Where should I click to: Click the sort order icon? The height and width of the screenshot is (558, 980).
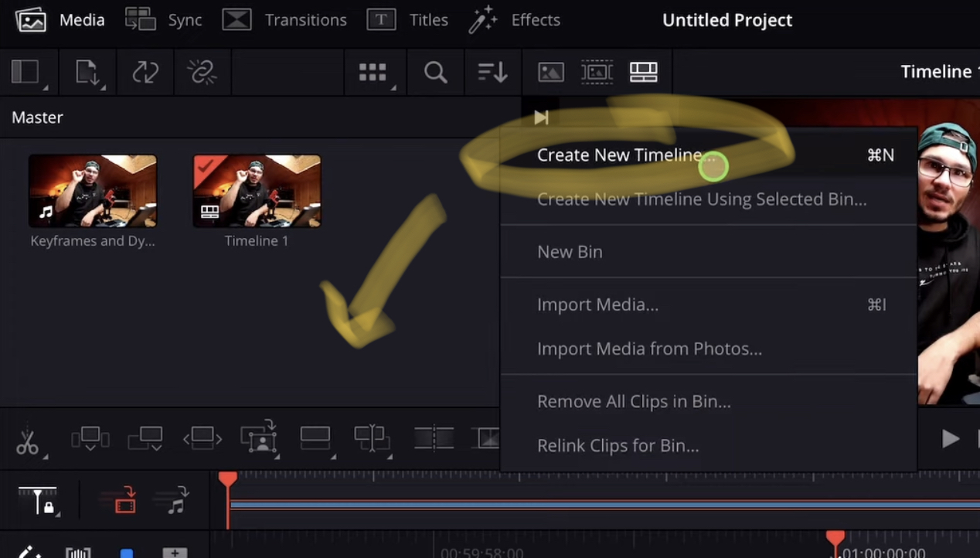point(492,72)
